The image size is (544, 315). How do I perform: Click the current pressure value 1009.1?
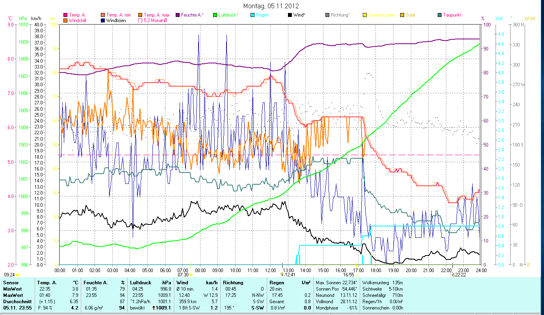163,308
